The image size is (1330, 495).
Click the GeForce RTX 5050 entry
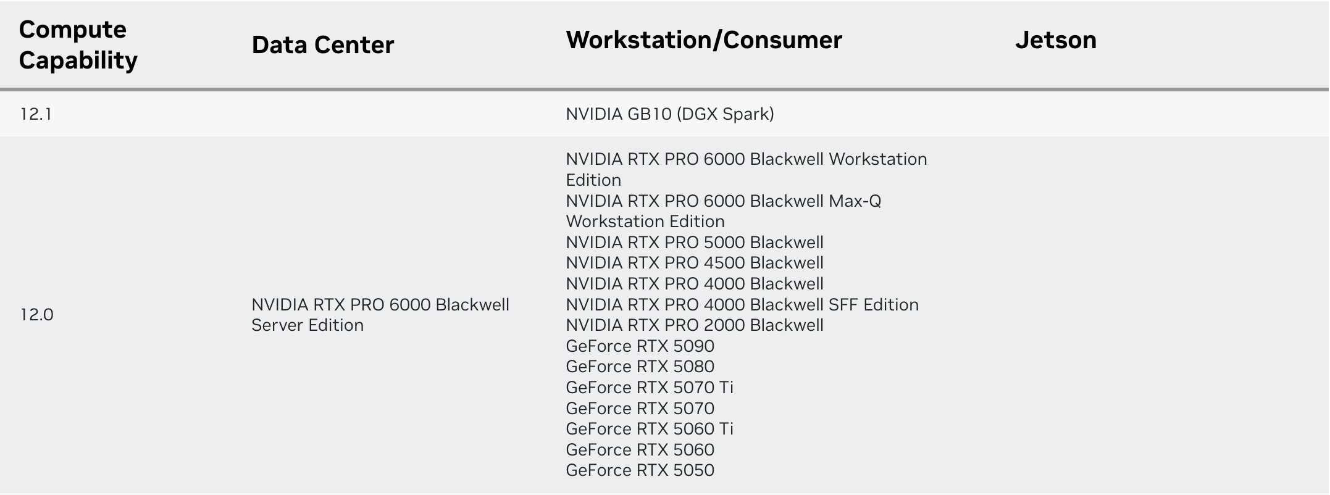tap(640, 470)
